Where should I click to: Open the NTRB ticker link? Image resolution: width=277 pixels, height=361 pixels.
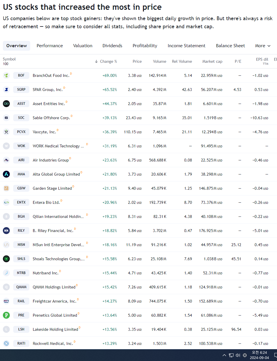coord(21,273)
